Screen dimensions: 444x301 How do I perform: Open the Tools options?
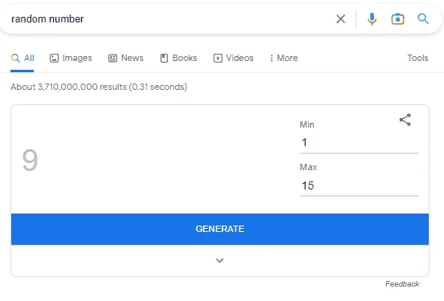(418, 58)
